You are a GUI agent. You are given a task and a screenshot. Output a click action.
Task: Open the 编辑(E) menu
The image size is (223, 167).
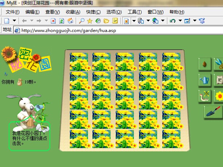tap(32, 12)
